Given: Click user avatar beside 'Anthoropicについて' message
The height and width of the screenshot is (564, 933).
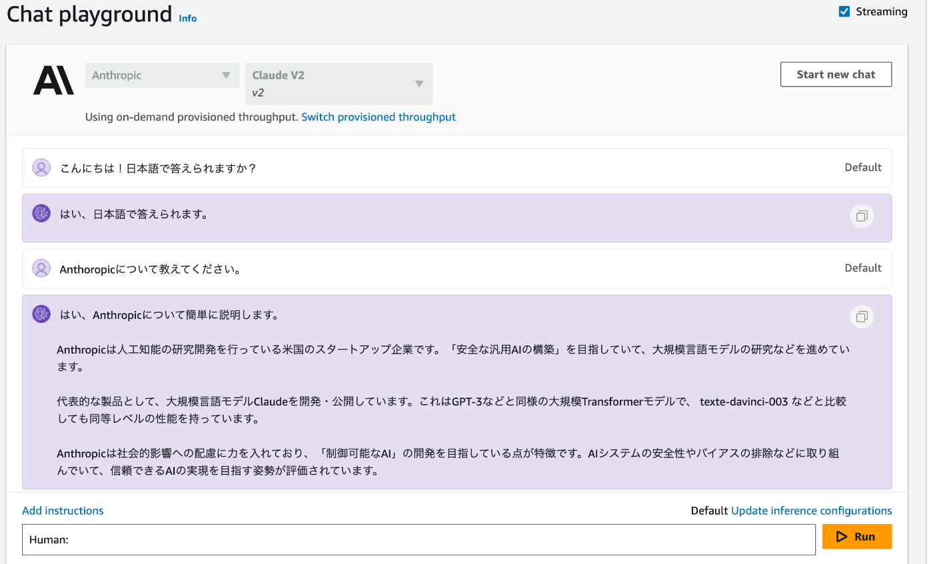Looking at the screenshot, I should tap(41, 268).
